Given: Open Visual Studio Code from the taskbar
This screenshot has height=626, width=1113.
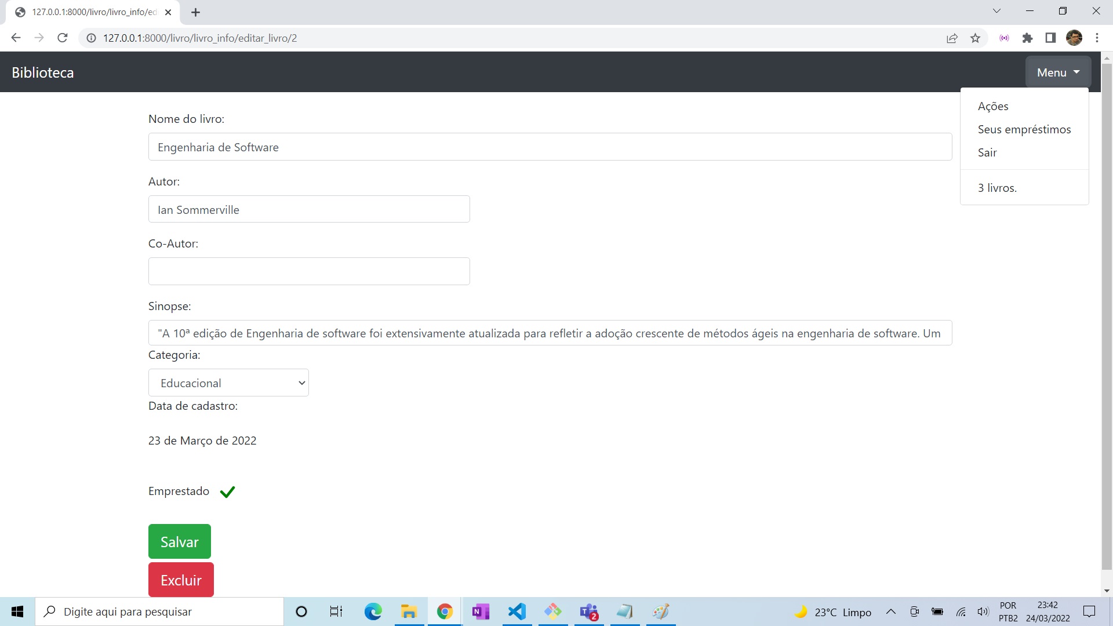Looking at the screenshot, I should coord(517,612).
